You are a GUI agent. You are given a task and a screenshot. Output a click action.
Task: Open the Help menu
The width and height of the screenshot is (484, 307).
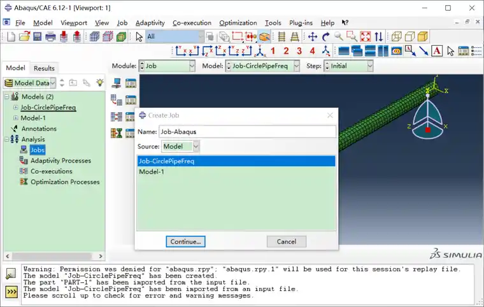327,23
